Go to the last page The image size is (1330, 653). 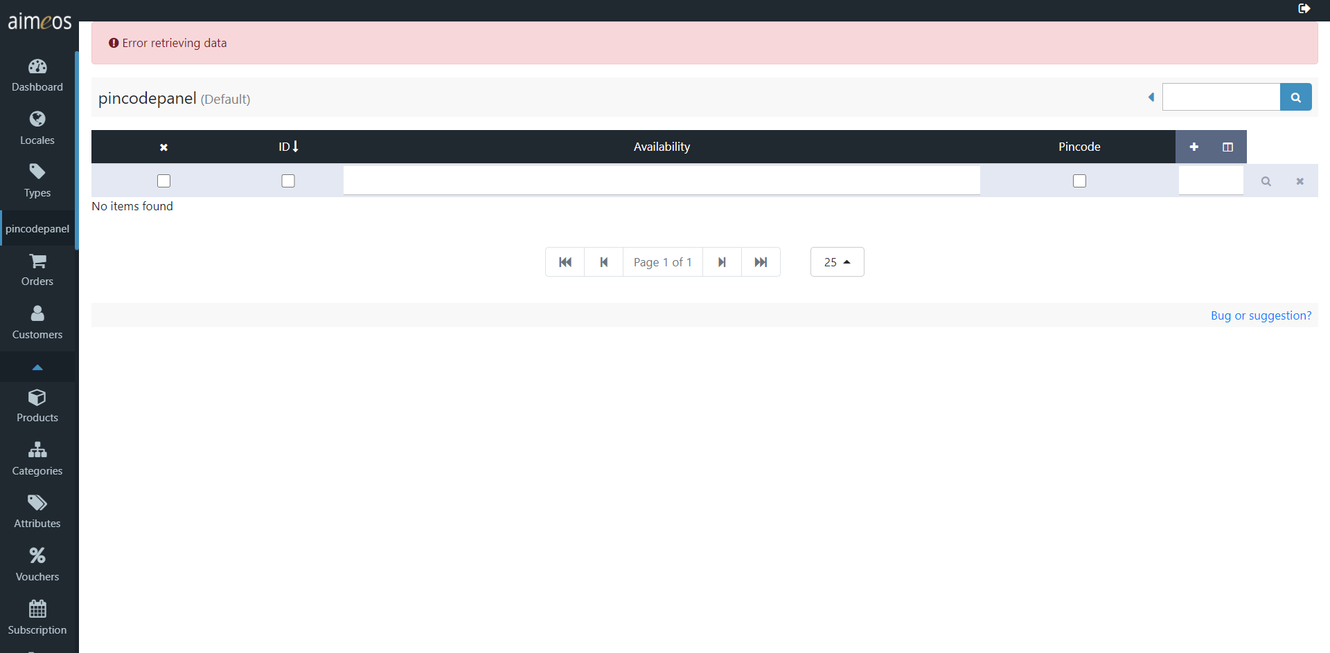[x=761, y=262]
